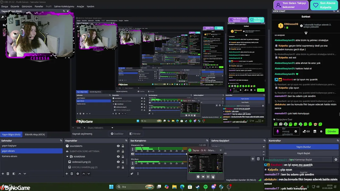Viewport: 340px width, 191px height.
Task: Collapse the KAMERAM group
Action: [x=67, y=157]
